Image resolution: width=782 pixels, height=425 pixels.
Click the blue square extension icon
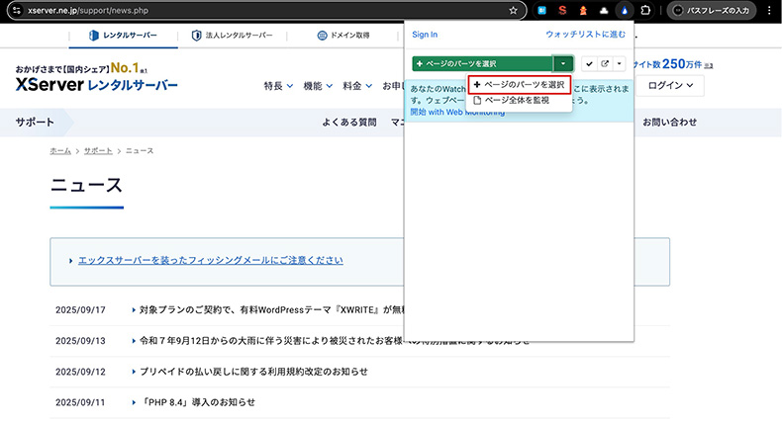click(541, 10)
